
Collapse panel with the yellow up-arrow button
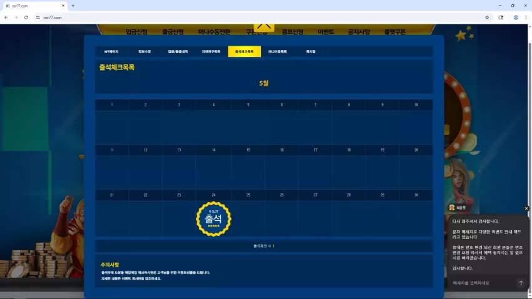(264, 27)
